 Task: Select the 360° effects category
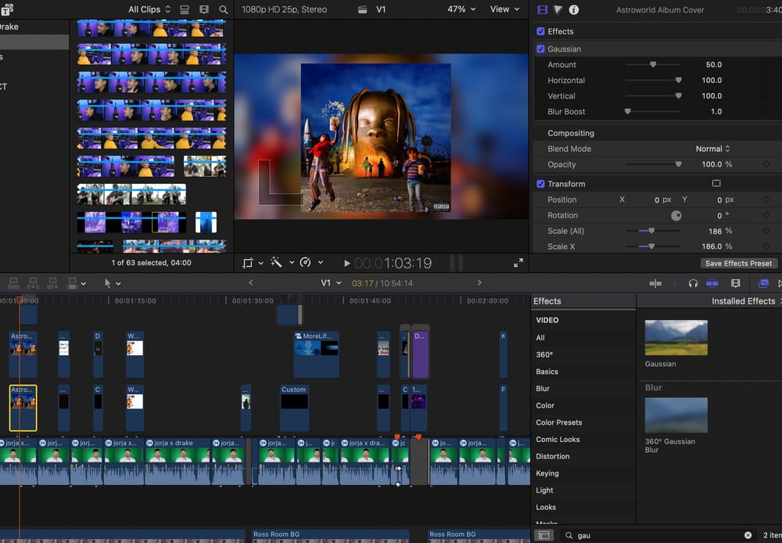click(x=544, y=354)
